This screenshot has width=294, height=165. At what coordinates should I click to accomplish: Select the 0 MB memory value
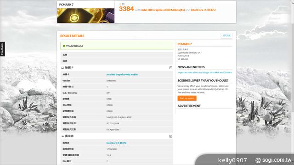point(109,99)
